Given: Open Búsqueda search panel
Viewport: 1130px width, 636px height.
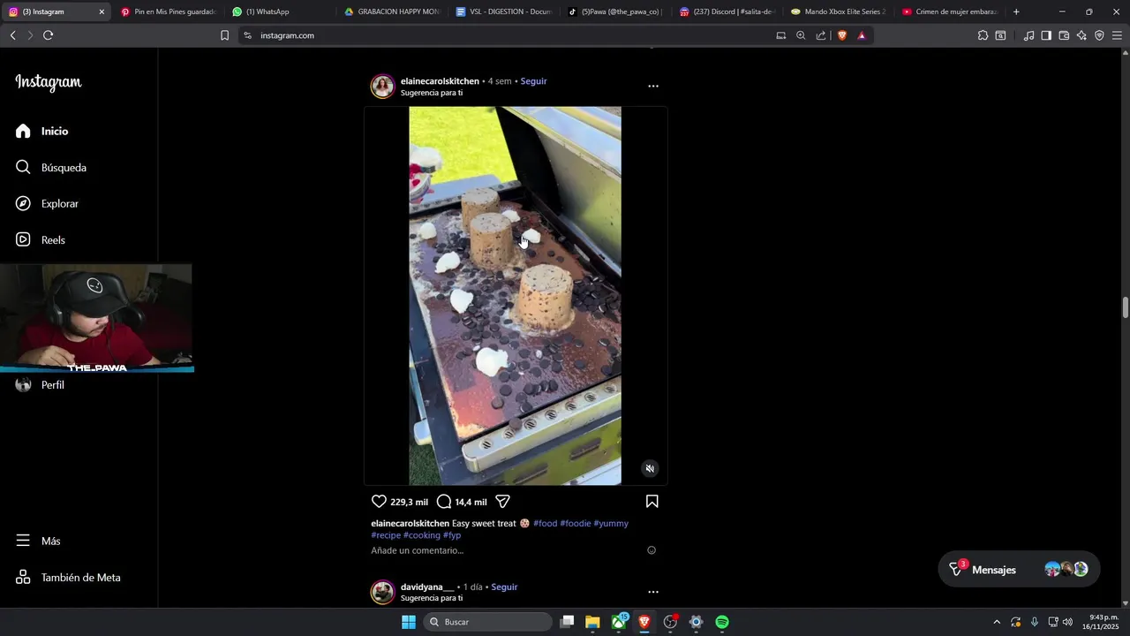Looking at the screenshot, I should [x=50, y=167].
